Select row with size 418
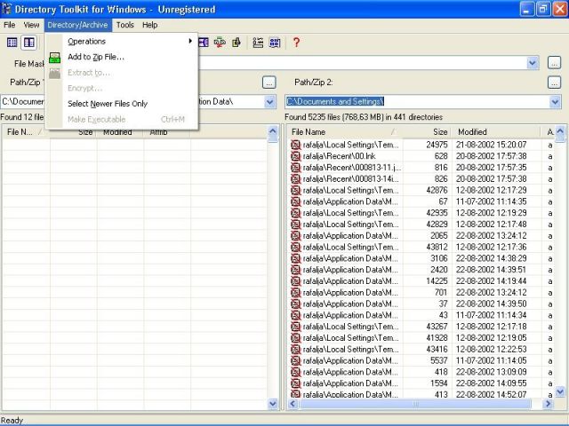Image resolution: width=569 pixels, height=426 pixels. [x=421, y=372]
